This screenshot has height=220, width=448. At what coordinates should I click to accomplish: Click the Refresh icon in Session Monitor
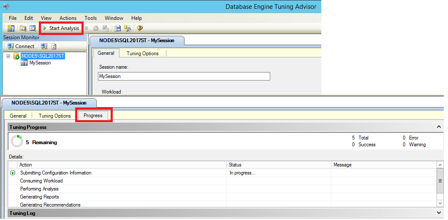[x=54, y=46]
